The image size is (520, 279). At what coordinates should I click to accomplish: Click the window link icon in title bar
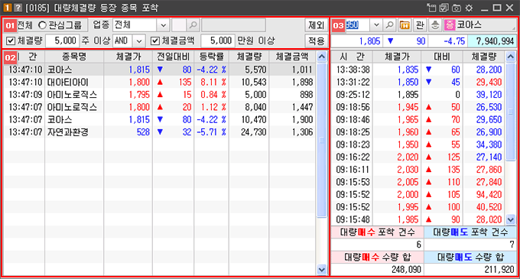[x=431, y=8]
